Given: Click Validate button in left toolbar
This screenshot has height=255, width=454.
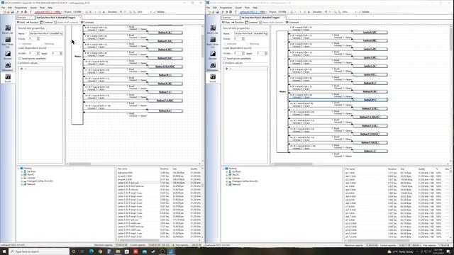Looking at the screenshot, I should (x=159, y=12).
